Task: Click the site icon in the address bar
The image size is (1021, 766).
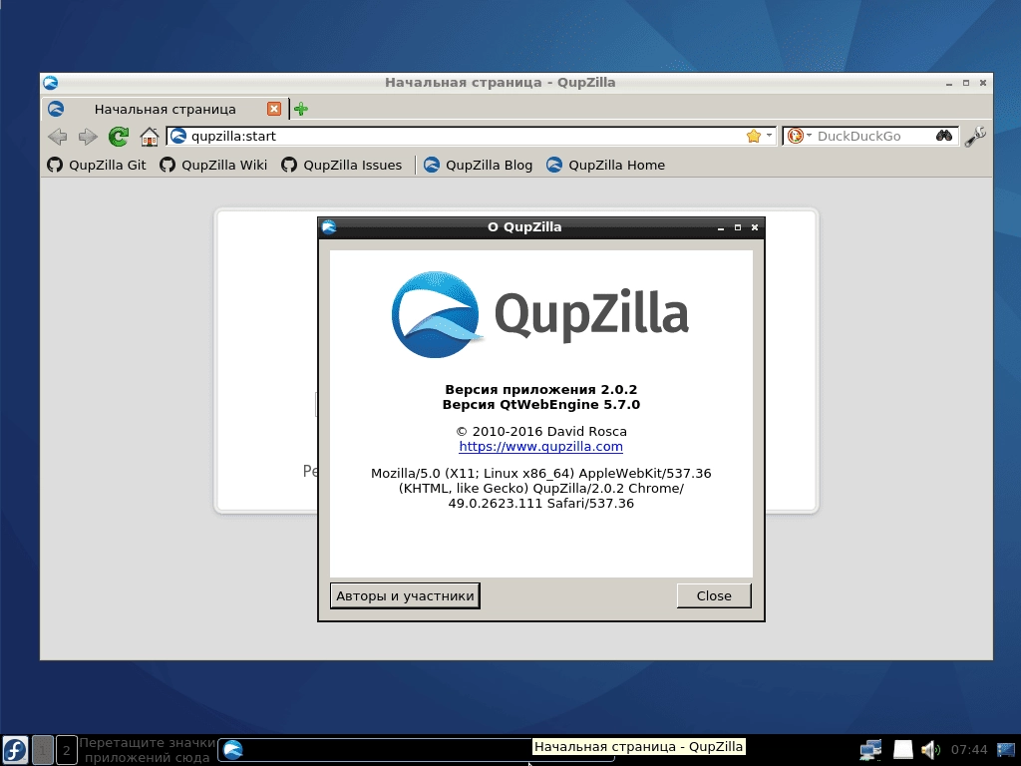Action: [x=177, y=136]
